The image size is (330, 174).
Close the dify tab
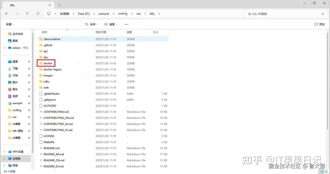pyautogui.click(x=50, y=5)
